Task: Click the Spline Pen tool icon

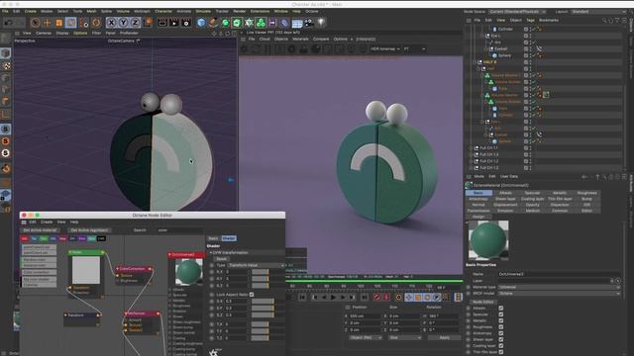Action: pyautogui.click(x=213, y=23)
